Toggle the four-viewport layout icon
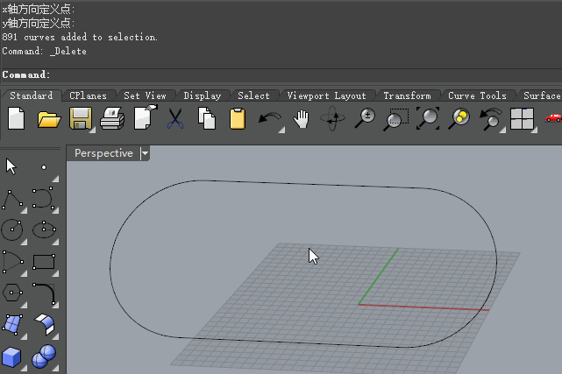This screenshot has height=374, width=562. tap(523, 119)
